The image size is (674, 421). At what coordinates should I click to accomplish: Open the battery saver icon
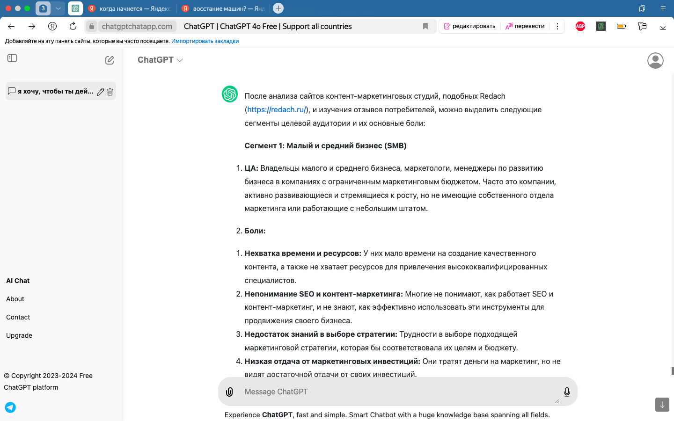pos(622,26)
